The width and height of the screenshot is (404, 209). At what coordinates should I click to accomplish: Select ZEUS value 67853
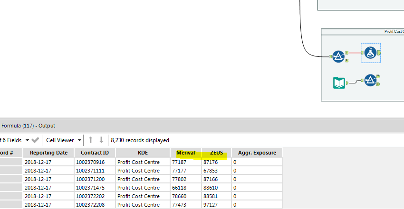pos(216,171)
